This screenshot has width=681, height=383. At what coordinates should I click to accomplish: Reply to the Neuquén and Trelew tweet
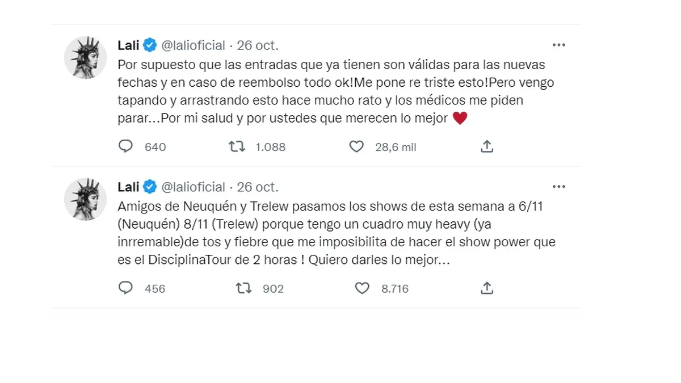click(x=125, y=288)
